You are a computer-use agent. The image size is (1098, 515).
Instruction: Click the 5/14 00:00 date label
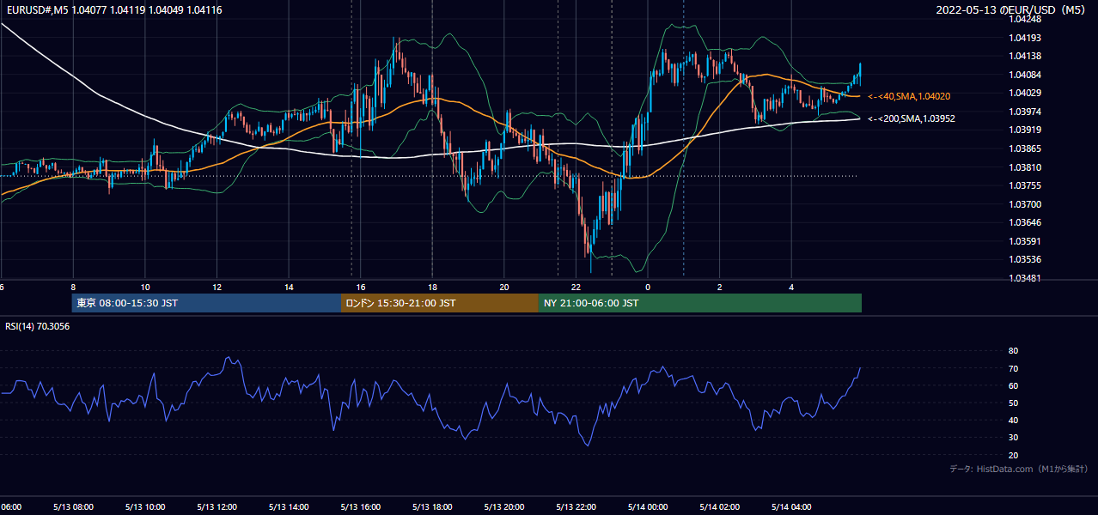[648, 506]
